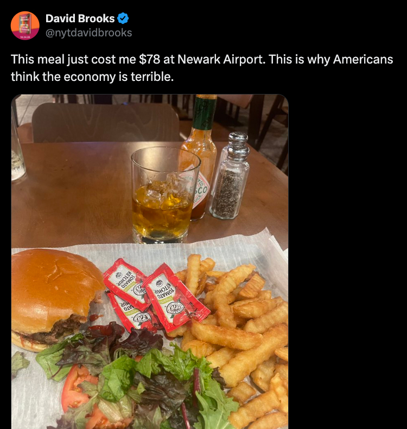Click the Tabasco bottle in photo
This screenshot has height=429, width=407.
[200, 157]
